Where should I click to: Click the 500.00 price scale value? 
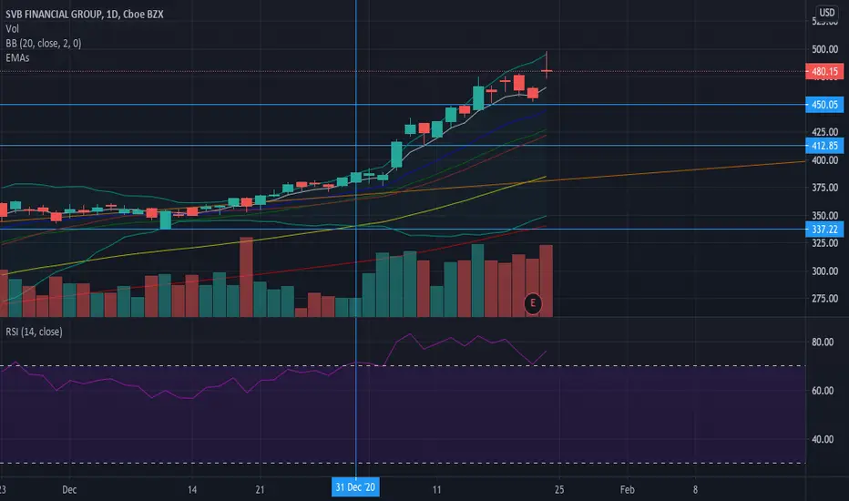[x=824, y=49]
